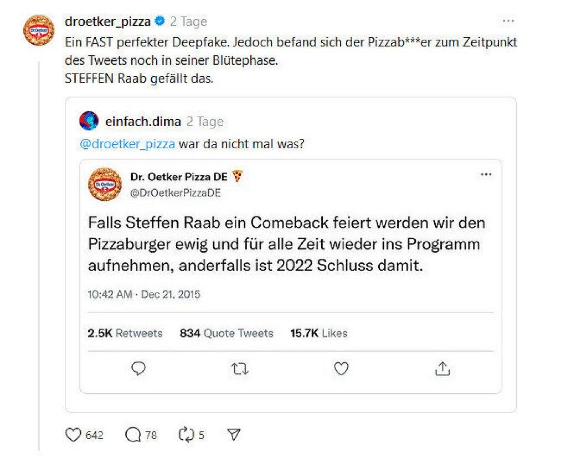Image resolution: width=587 pixels, height=458 pixels.
Task: Open the three-dot menu of droetker_pizza post
Action: point(508,21)
